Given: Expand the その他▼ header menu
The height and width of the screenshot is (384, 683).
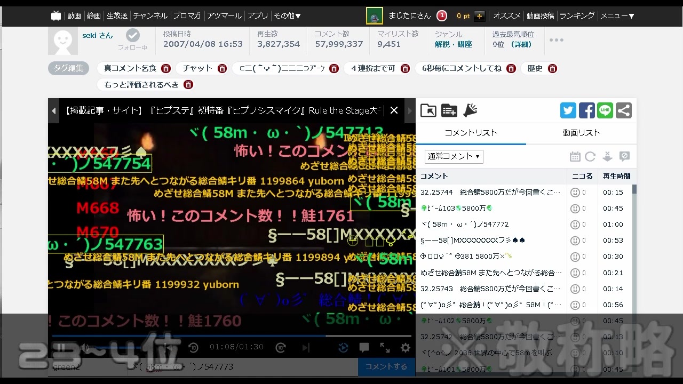Looking at the screenshot, I should point(287,15).
